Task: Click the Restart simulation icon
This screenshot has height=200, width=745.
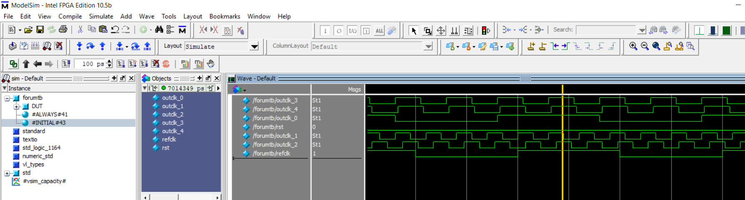Action: point(66,64)
